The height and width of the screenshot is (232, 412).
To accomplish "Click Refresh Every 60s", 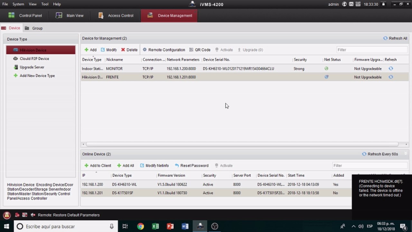I will pos(380,154).
